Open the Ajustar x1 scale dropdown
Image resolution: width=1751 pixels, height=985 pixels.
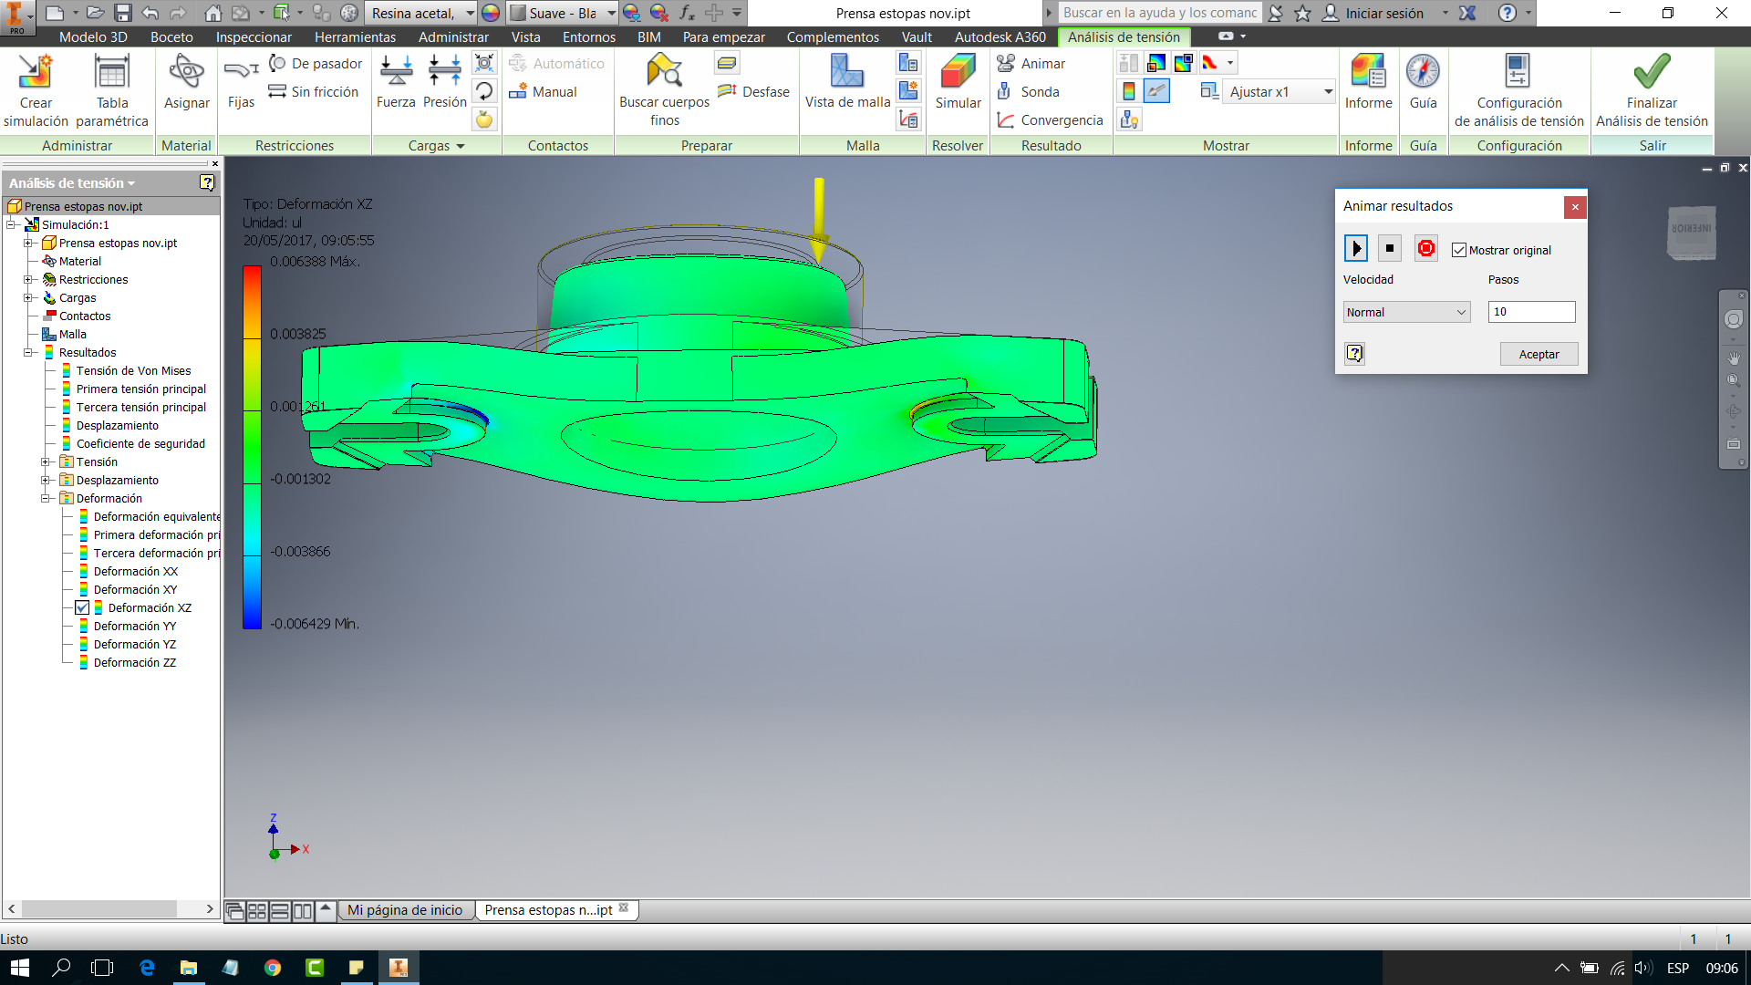click(x=1328, y=92)
